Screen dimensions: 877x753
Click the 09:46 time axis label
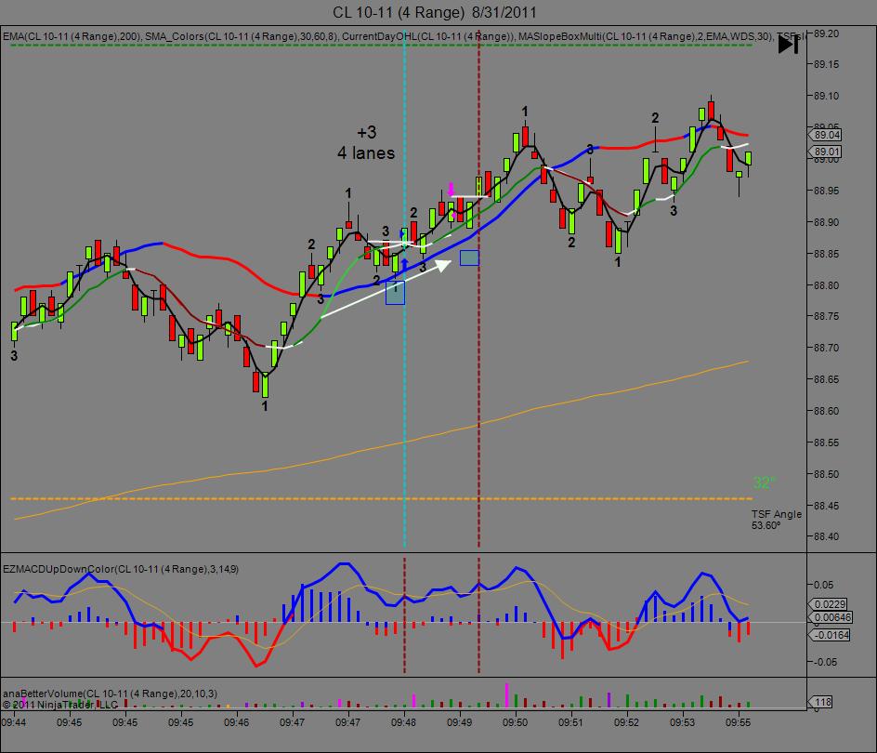pos(236,722)
